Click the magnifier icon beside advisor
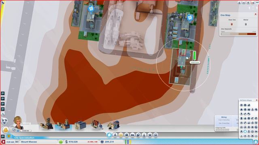259x145 pixels. coord(14,130)
